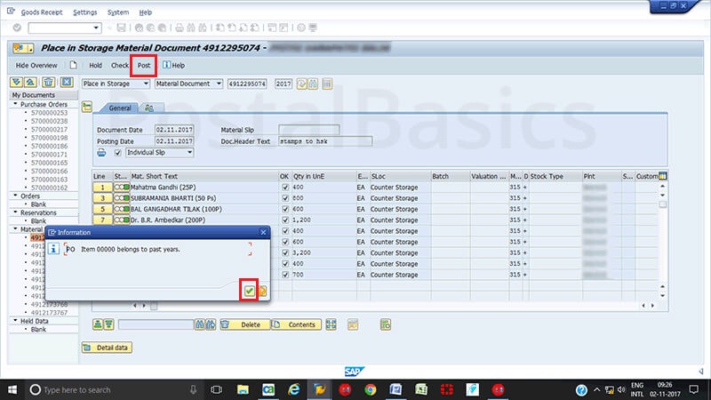Uncheck OK for Mahatma Gandhi (25P) row
The image size is (711, 400).
point(284,188)
